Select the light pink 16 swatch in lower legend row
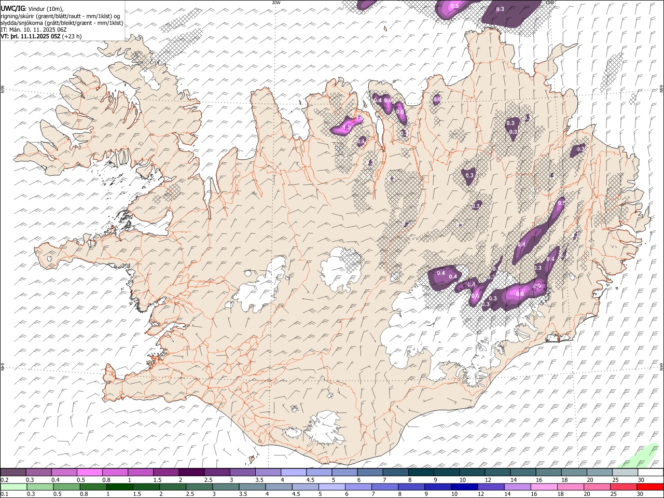 pos(544,487)
